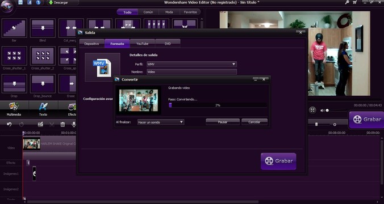This screenshot has height=204, width=384.
Task: Select the image clip on Imágenes1 track
Action: [34, 174]
